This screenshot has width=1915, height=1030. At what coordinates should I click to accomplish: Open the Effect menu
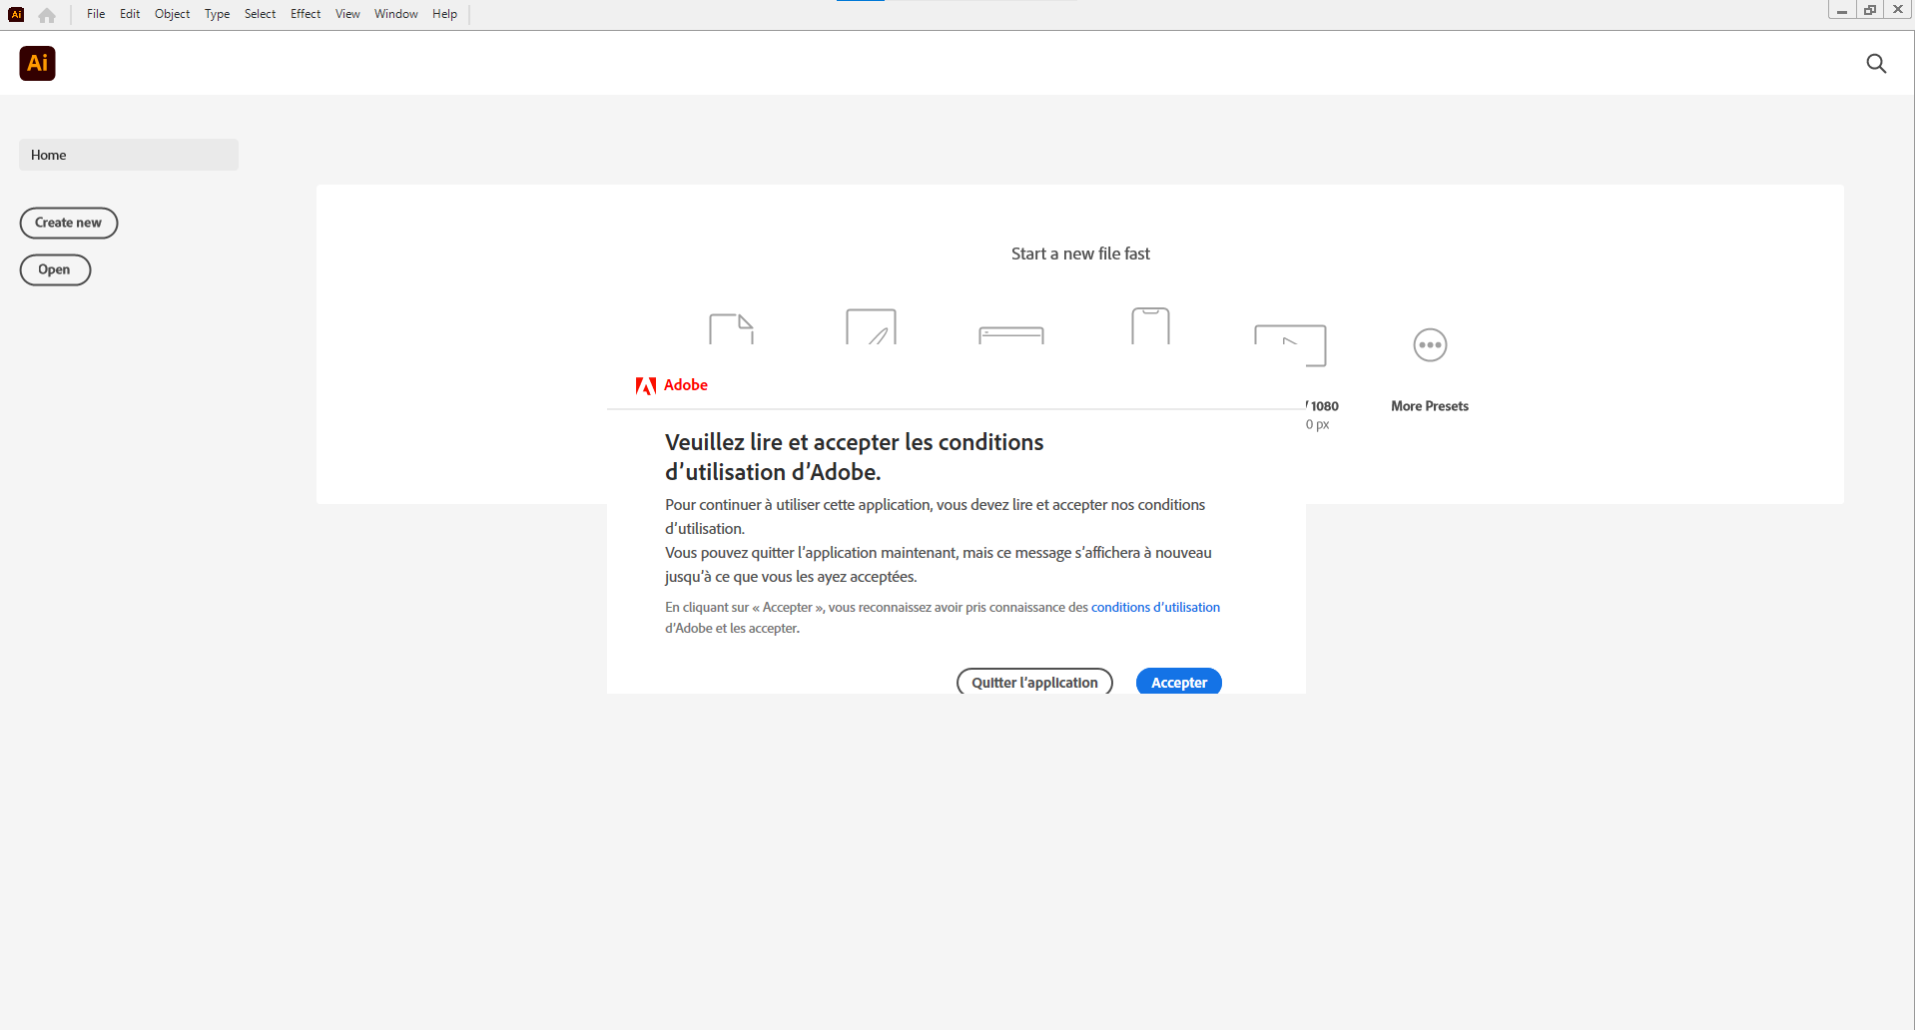point(306,14)
